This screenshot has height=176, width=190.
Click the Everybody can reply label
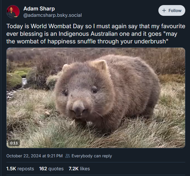(x=92, y=156)
